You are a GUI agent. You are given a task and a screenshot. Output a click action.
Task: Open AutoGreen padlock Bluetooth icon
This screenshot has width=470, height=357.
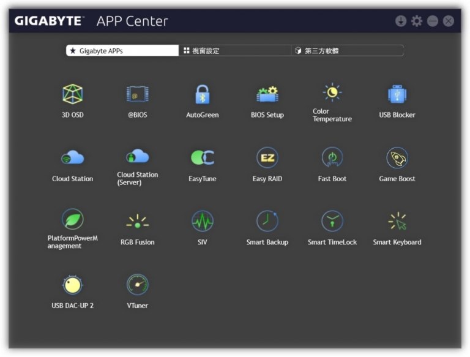pyautogui.click(x=203, y=94)
